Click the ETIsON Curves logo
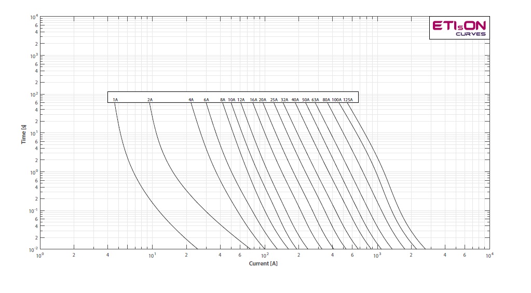The image size is (531, 293). click(x=459, y=28)
